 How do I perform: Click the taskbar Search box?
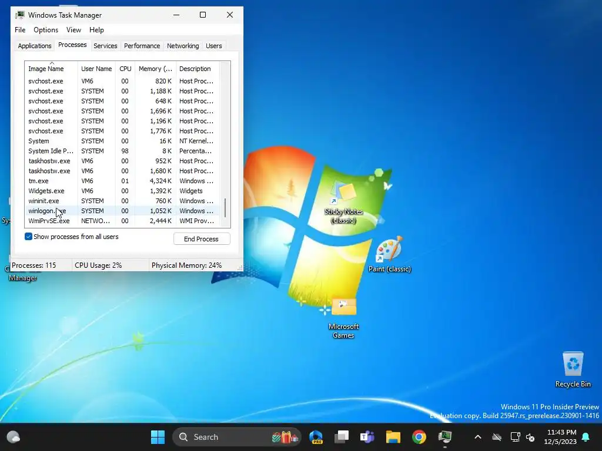(236, 437)
